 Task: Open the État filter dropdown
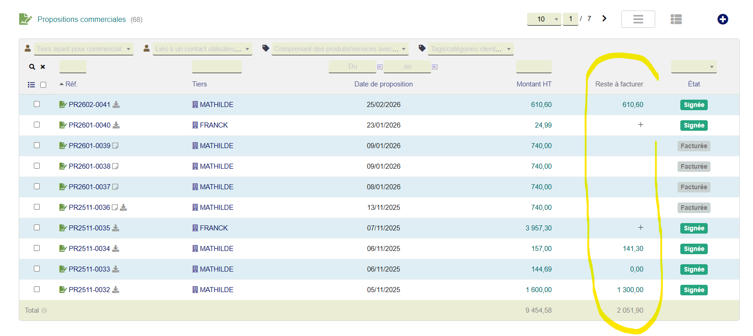694,67
